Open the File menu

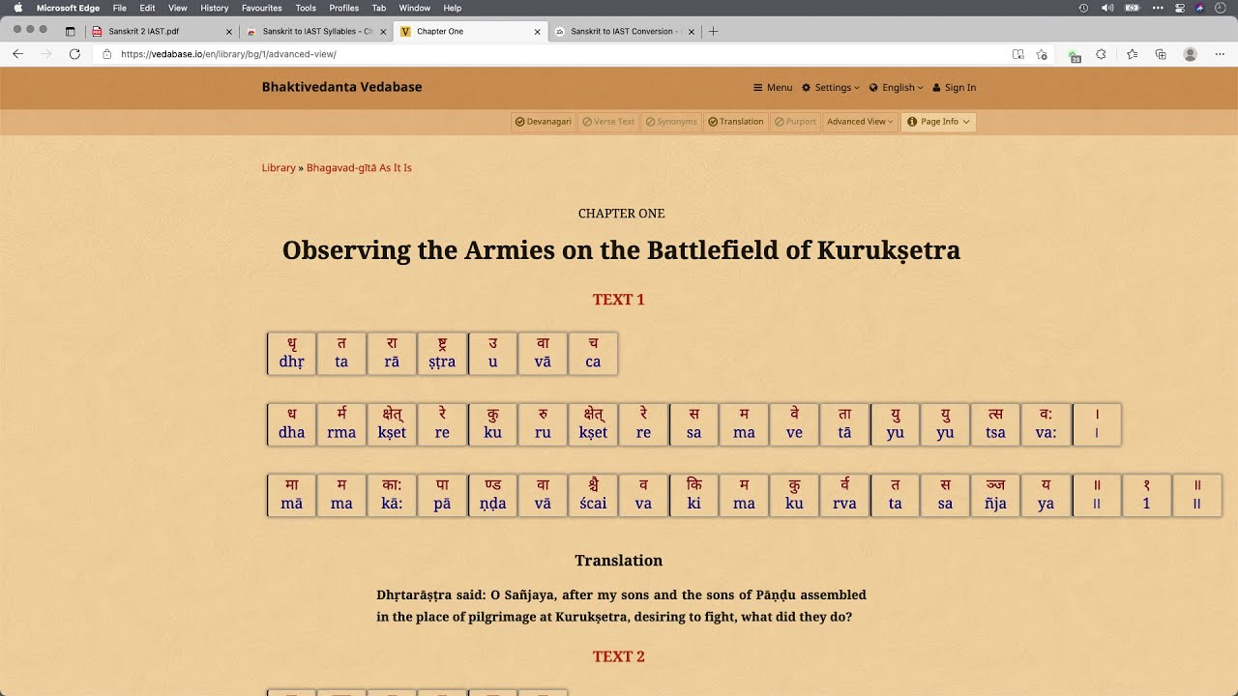[x=120, y=8]
